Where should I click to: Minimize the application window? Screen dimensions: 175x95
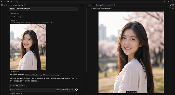tap(165, 2)
